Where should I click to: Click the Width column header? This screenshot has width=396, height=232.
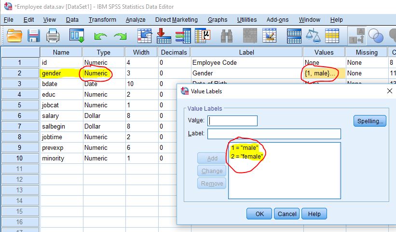[141, 52]
